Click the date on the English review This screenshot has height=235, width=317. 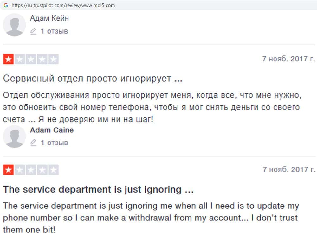click(x=289, y=170)
